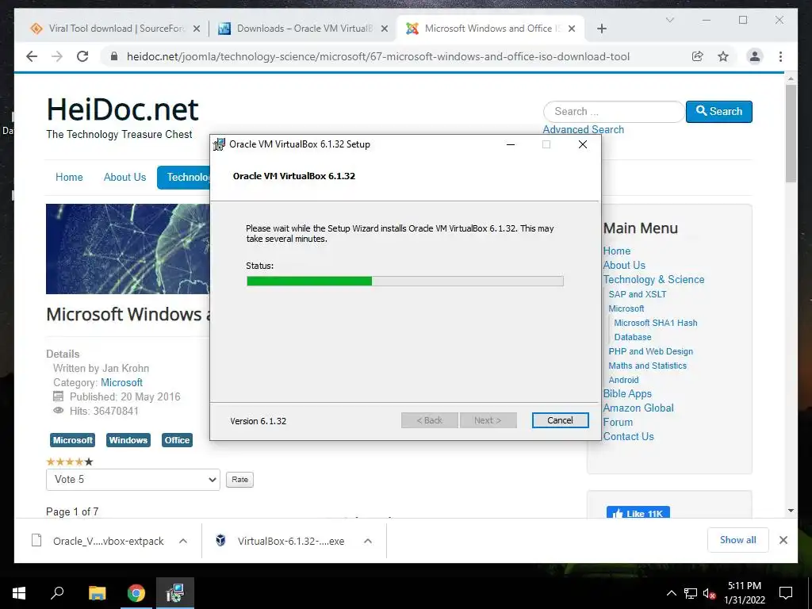This screenshot has width=812, height=609.
Task: Expand options for VirtualBox-6.1.32 exe download
Action: (x=368, y=541)
